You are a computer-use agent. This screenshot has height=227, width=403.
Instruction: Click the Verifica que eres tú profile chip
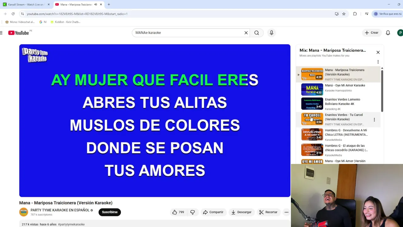tap(388, 14)
